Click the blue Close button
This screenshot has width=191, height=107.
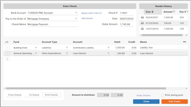[x=146, y=101]
